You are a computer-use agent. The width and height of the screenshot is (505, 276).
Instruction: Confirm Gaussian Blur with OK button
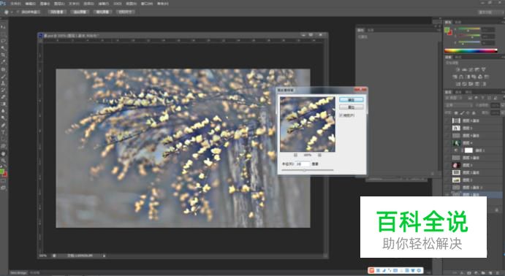[x=352, y=100]
